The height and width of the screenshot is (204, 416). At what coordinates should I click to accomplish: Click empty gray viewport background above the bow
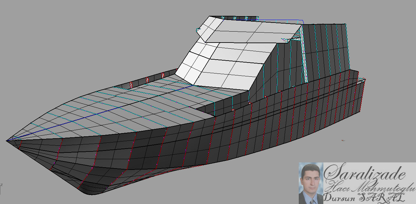(x=65, y=48)
